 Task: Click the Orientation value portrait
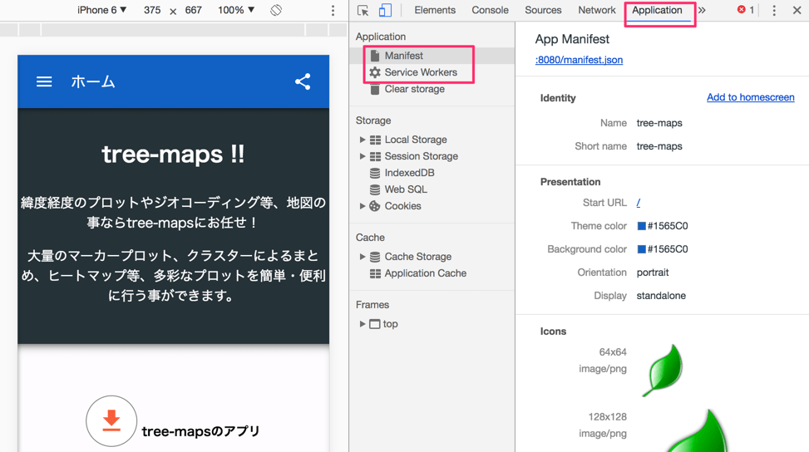pyautogui.click(x=653, y=273)
